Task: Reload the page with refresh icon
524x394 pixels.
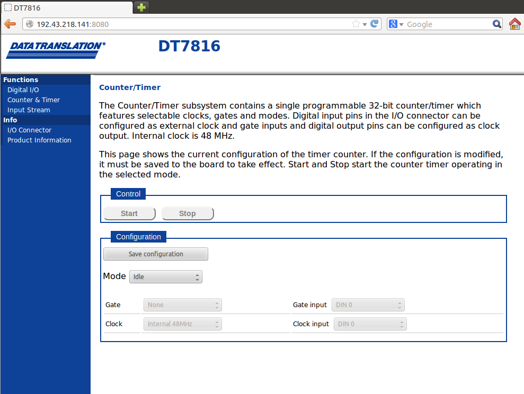Action: (x=375, y=24)
